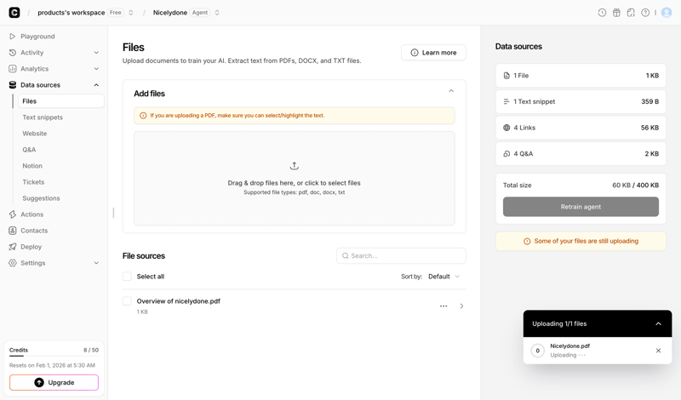Open Tickets data source
Viewport: 681px width, 400px height.
pos(33,182)
